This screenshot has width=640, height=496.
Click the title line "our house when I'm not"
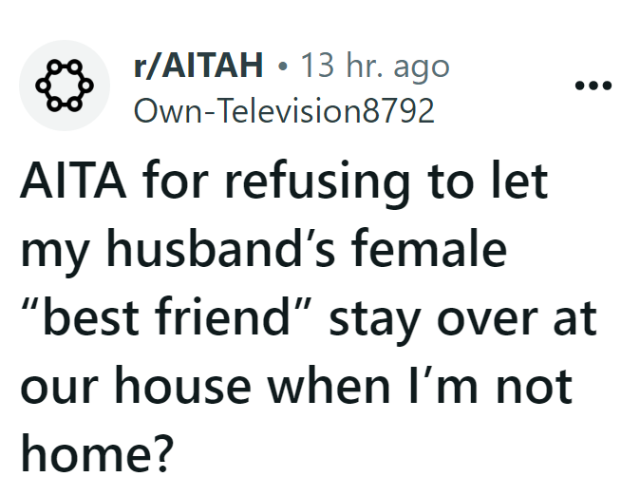point(295,387)
